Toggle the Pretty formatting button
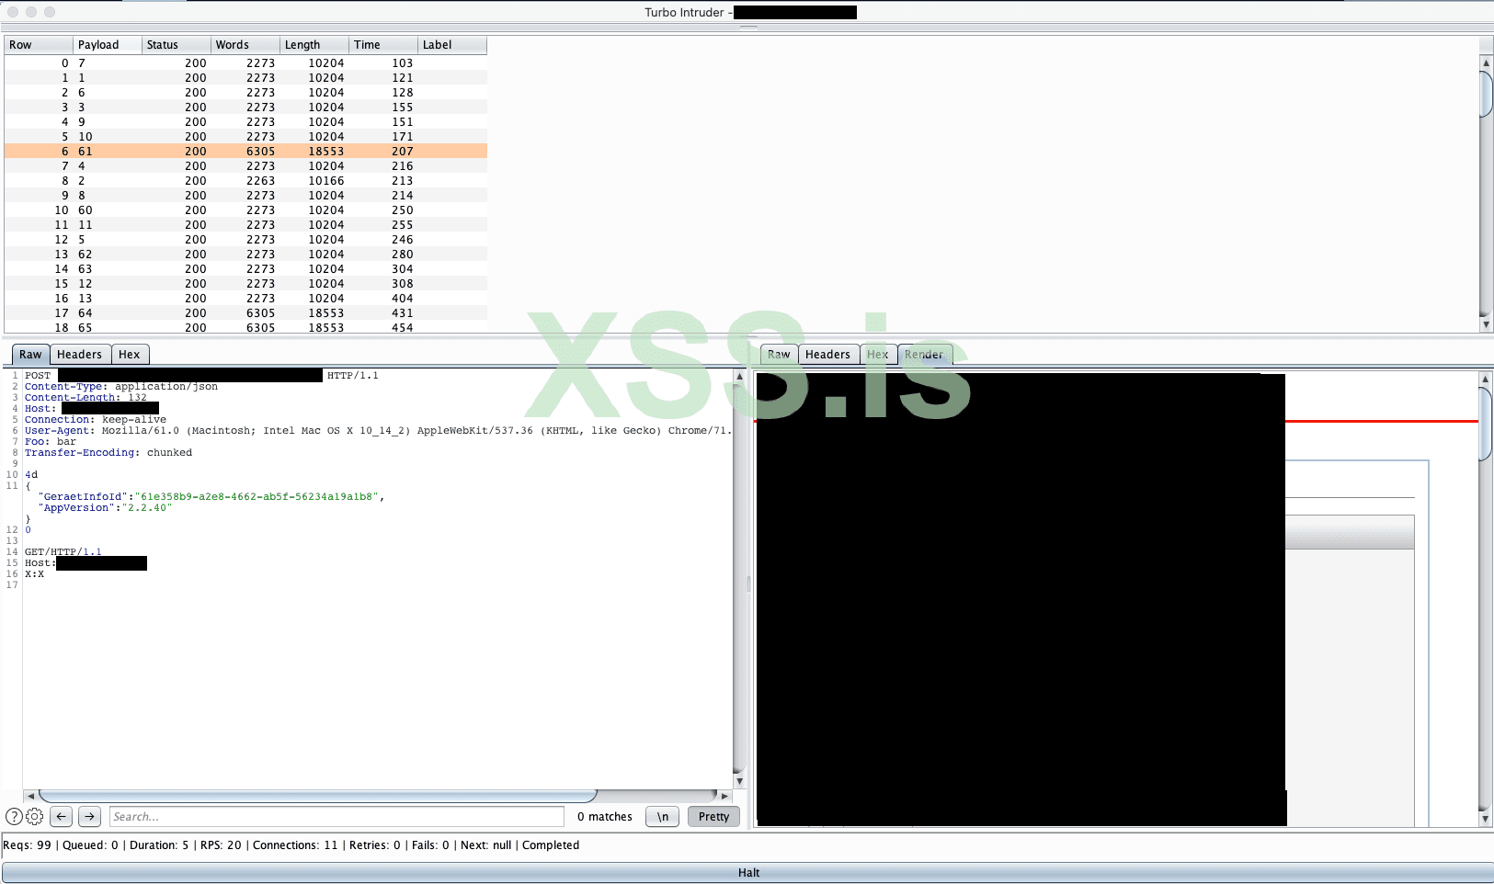This screenshot has width=1494, height=884. (x=713, y=816)
